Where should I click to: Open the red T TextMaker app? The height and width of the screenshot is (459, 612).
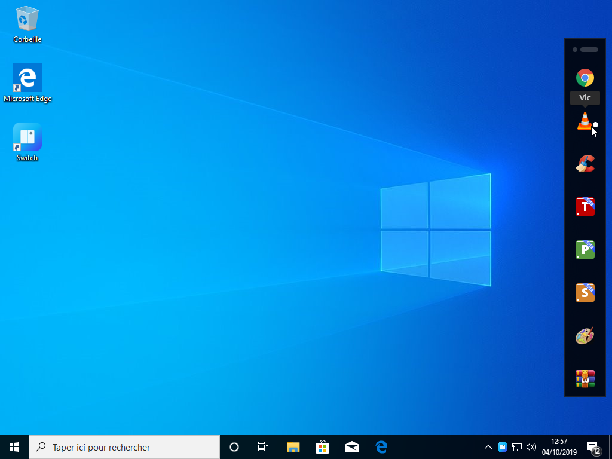point(585,206)
